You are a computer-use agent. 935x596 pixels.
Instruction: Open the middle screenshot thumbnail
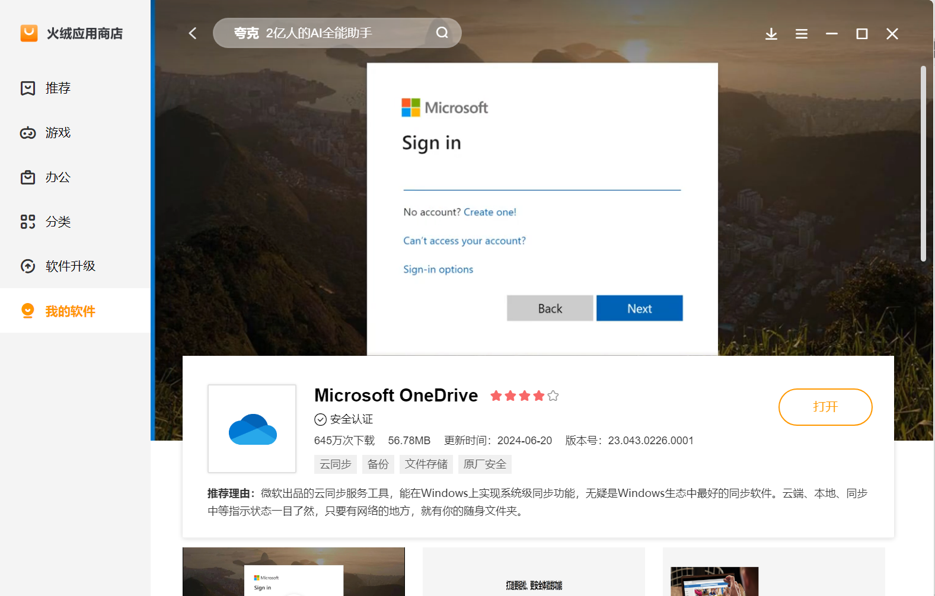[x=534, y=572]
